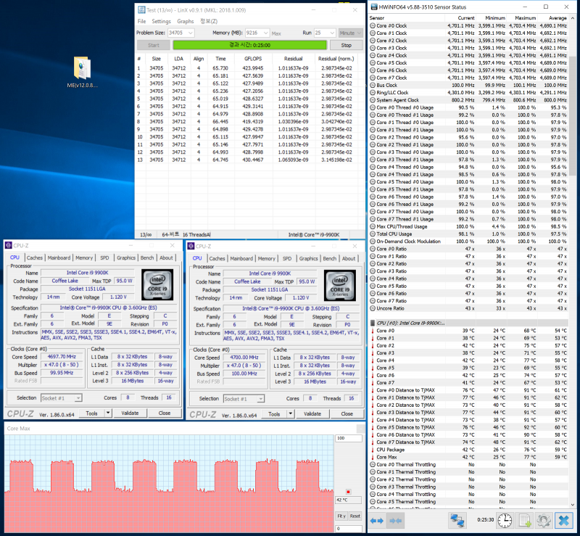Open SPD tab in 4700.00 MHz CPU-Z
Screen dimensions: 580x536
[287, 258]
